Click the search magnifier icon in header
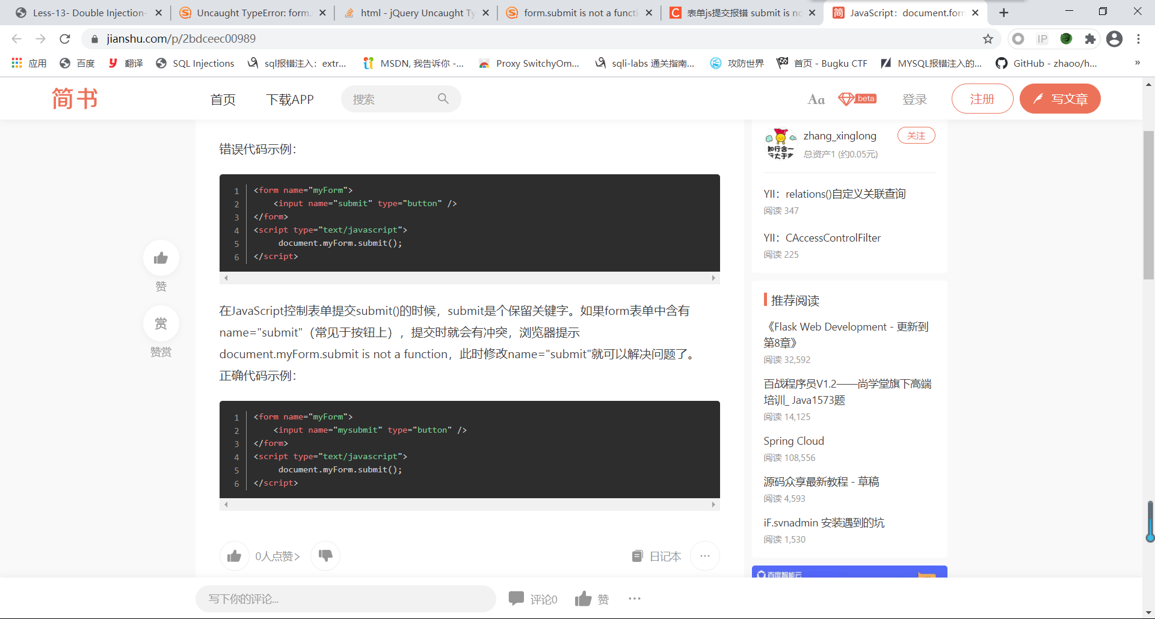The width and height of the screenshot is (1155, 619). pyautogui.click(x=443, y=99)
